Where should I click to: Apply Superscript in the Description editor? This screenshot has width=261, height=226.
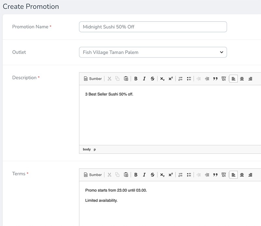[171, 79]
